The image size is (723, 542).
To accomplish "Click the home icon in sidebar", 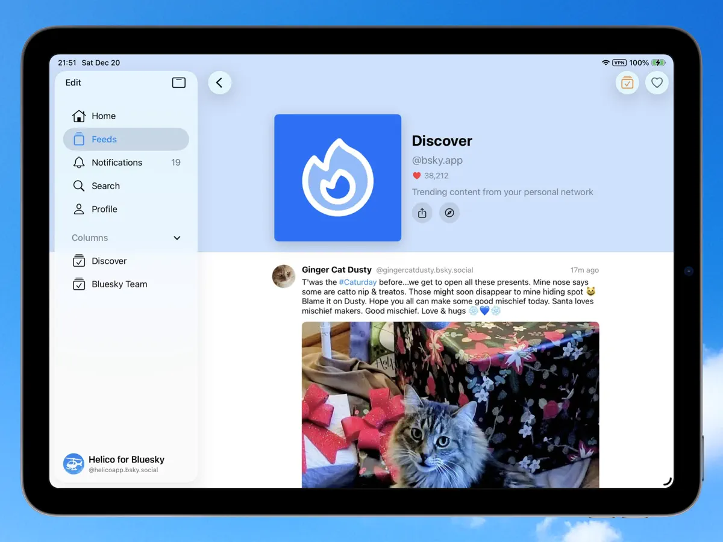I will [79, 116].
